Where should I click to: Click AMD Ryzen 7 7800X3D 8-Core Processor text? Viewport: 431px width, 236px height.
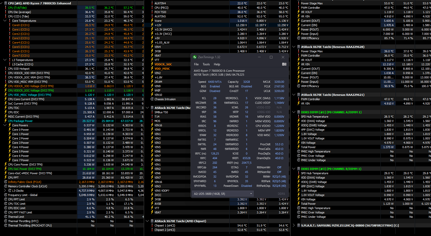coord(219,71)
